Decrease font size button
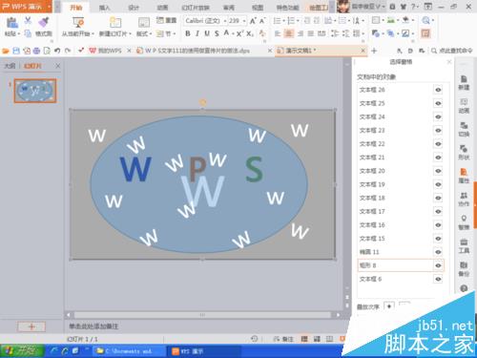 pyautogui.click(x=262, y=21)
